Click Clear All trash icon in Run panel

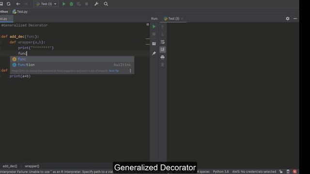[x=163, y=65]
